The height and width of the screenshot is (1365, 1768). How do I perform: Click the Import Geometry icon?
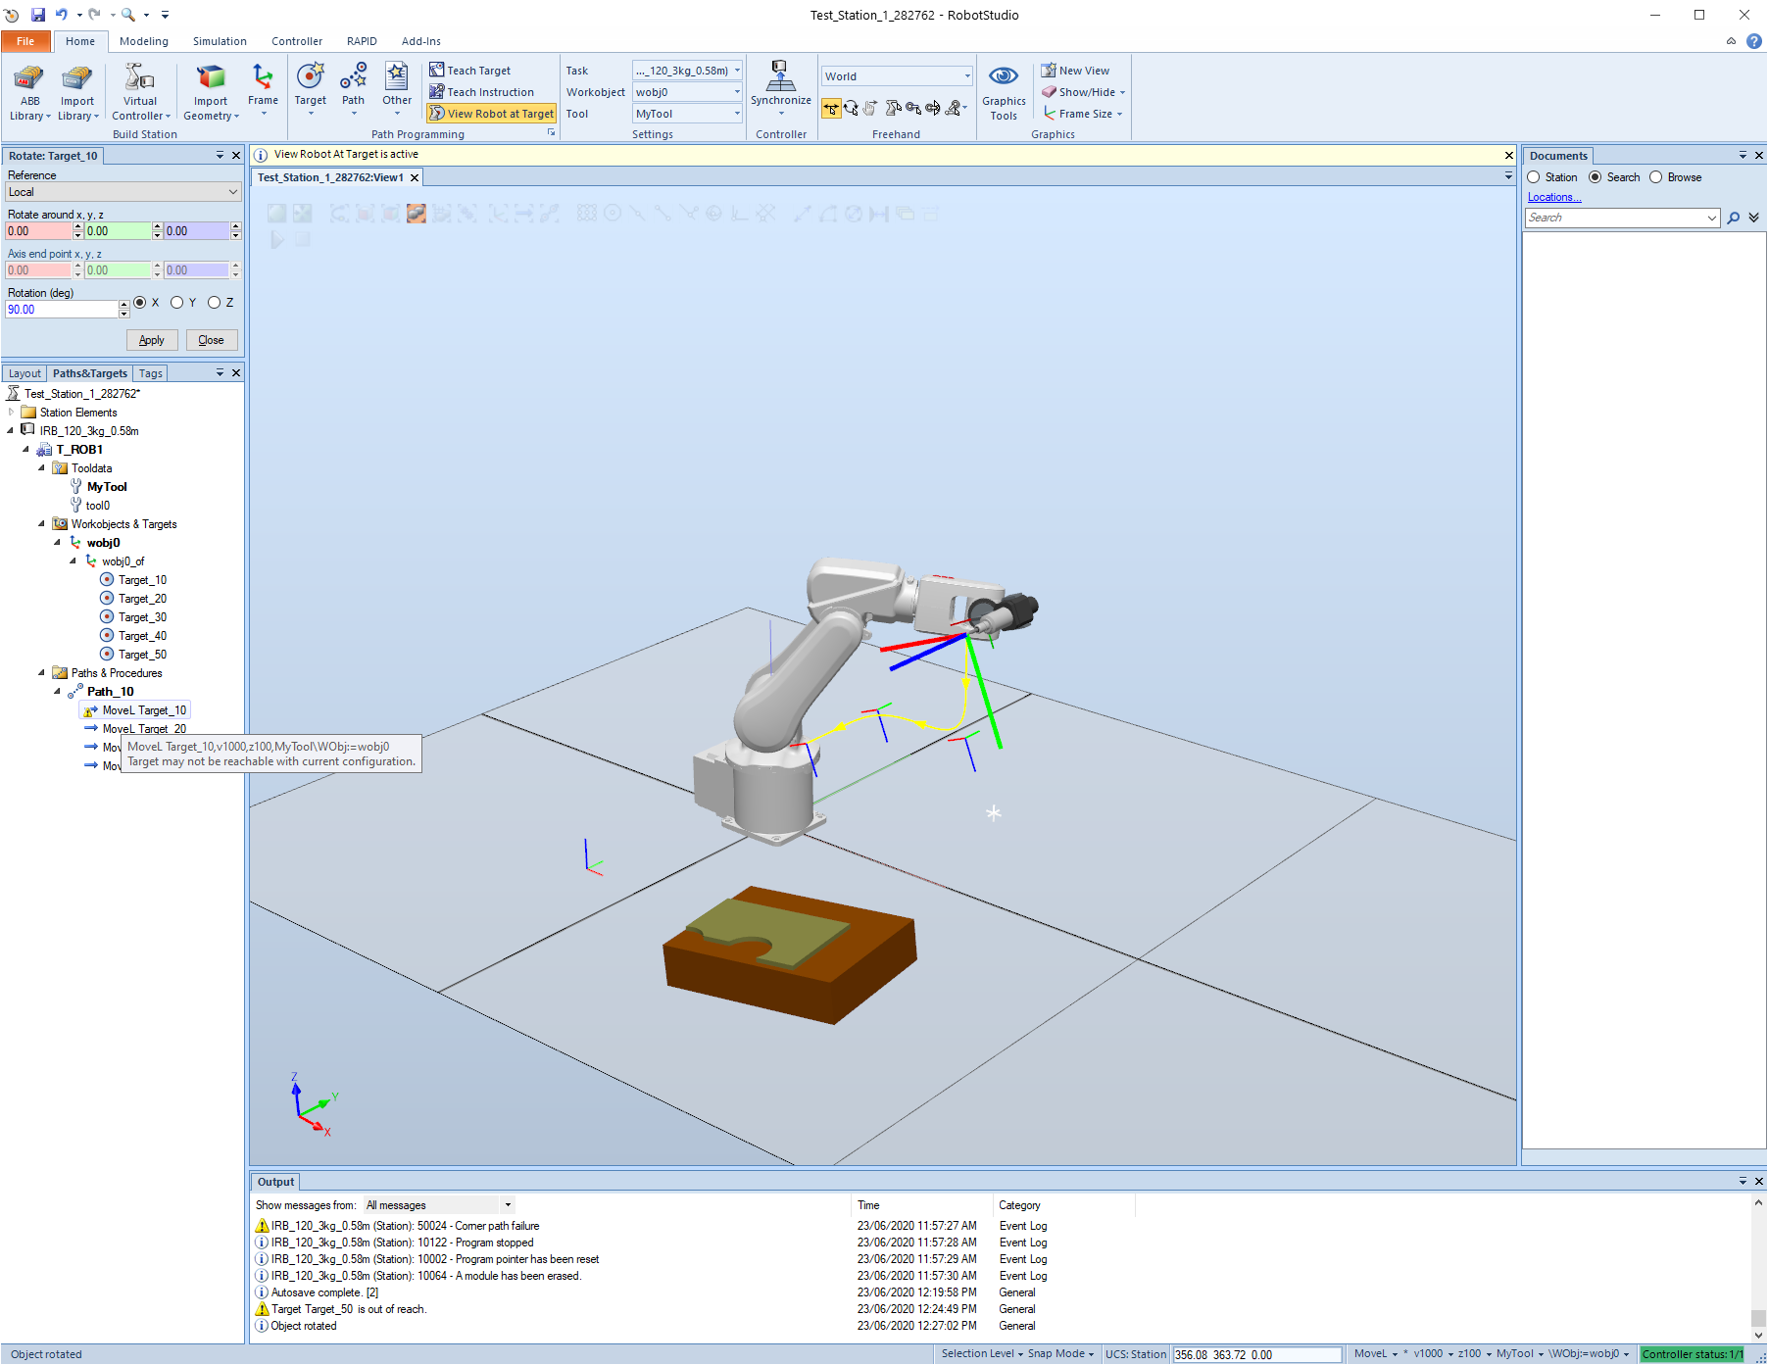[211, 78]
